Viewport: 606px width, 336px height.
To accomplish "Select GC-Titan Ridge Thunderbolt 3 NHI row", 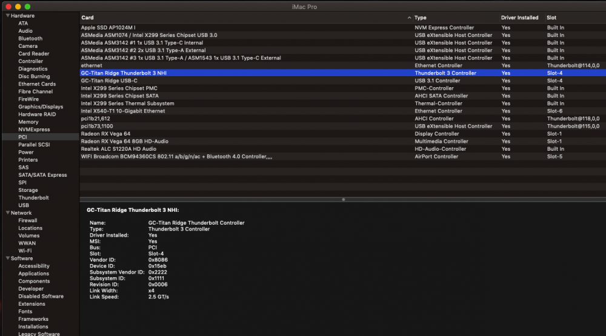I will [x=343, y=73].
